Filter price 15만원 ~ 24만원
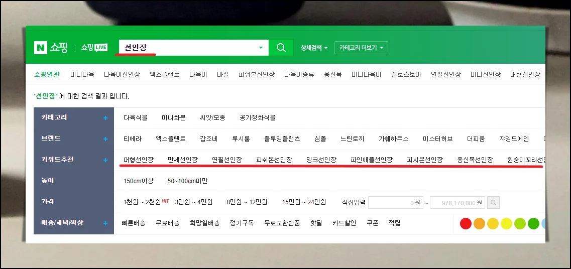Viewport: 571px width, 269px height. (x=304, y=202)
